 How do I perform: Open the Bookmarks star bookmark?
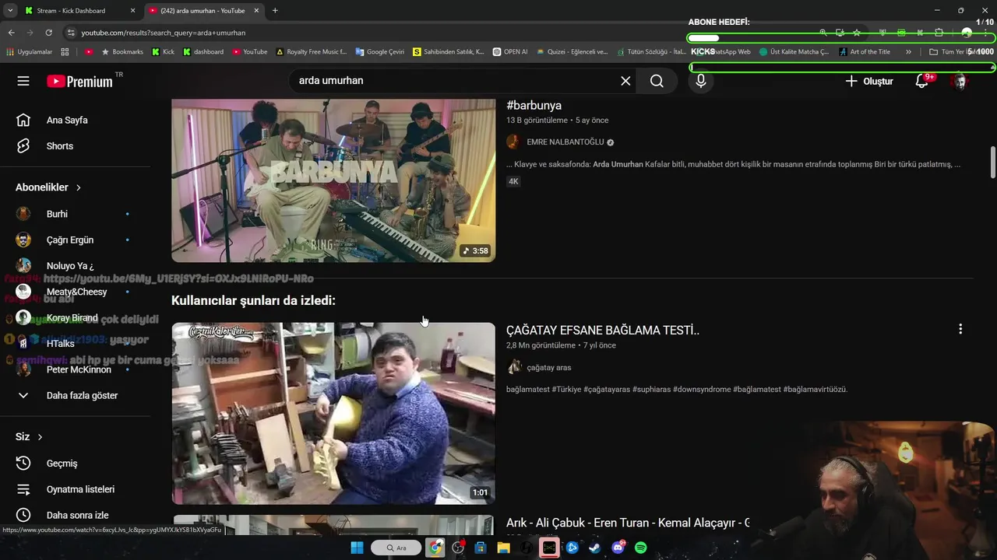[x=122, y=52]
